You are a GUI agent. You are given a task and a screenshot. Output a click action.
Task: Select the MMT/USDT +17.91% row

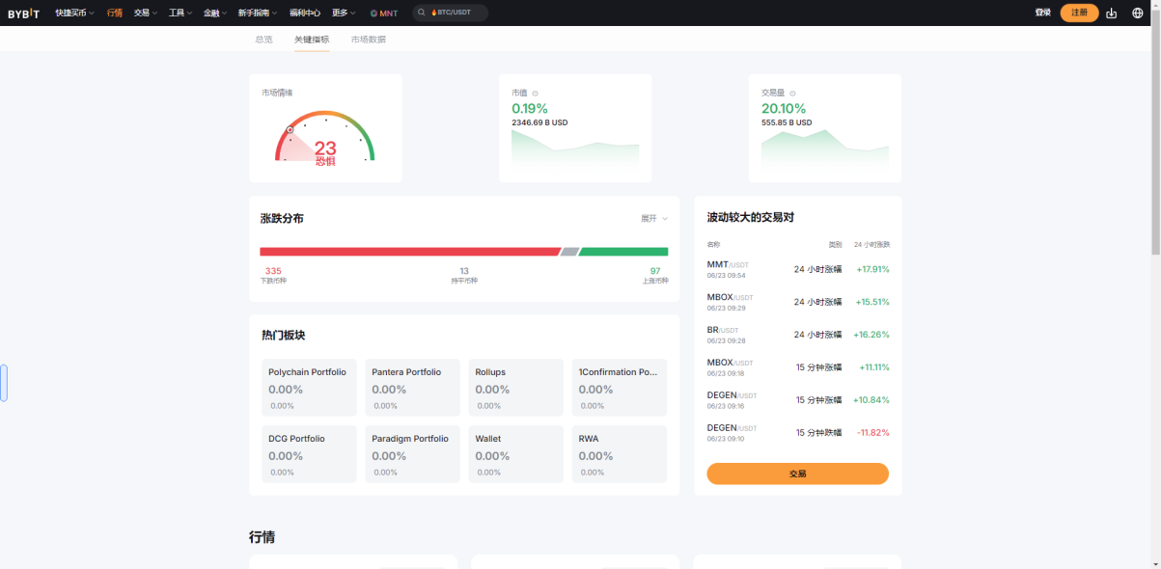point(798,269)
